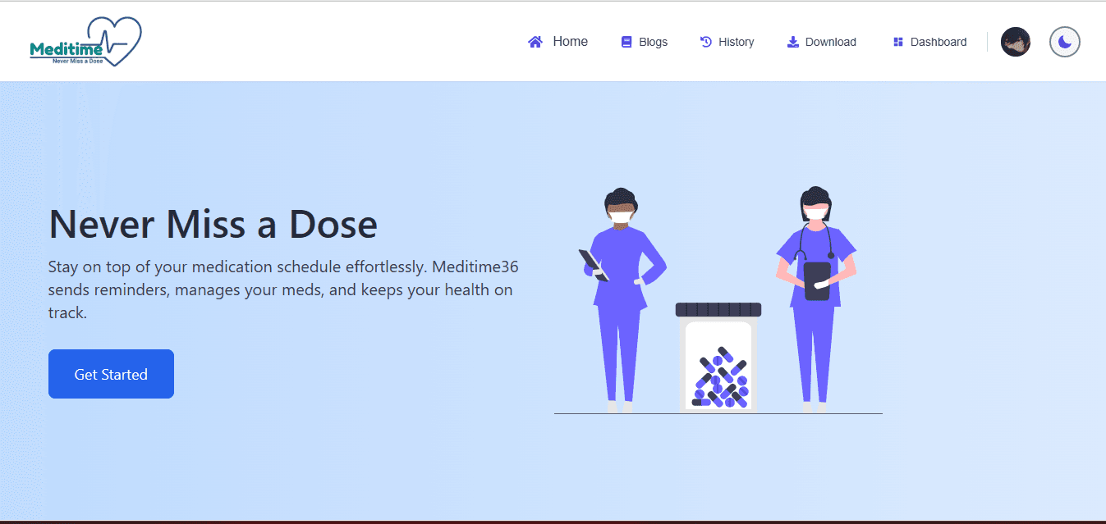Click the Home house icon

tap(535, 40)
